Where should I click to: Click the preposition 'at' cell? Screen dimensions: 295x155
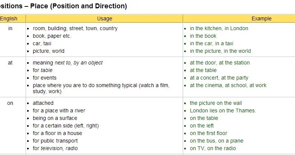pos(10,63)
